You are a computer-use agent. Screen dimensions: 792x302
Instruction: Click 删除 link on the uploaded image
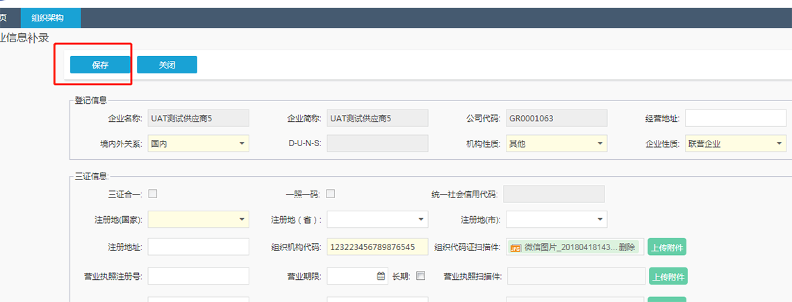[x=627, y=247]
